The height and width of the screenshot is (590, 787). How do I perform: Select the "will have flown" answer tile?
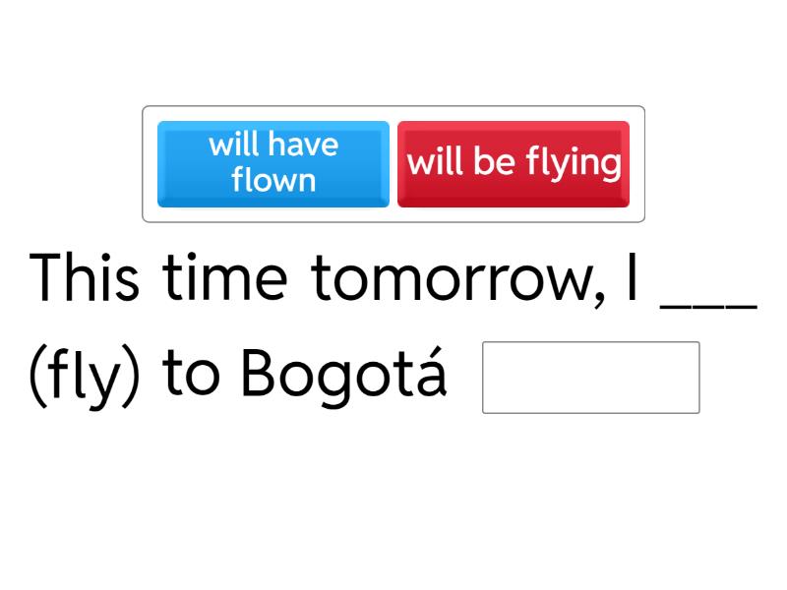point(273,163)
